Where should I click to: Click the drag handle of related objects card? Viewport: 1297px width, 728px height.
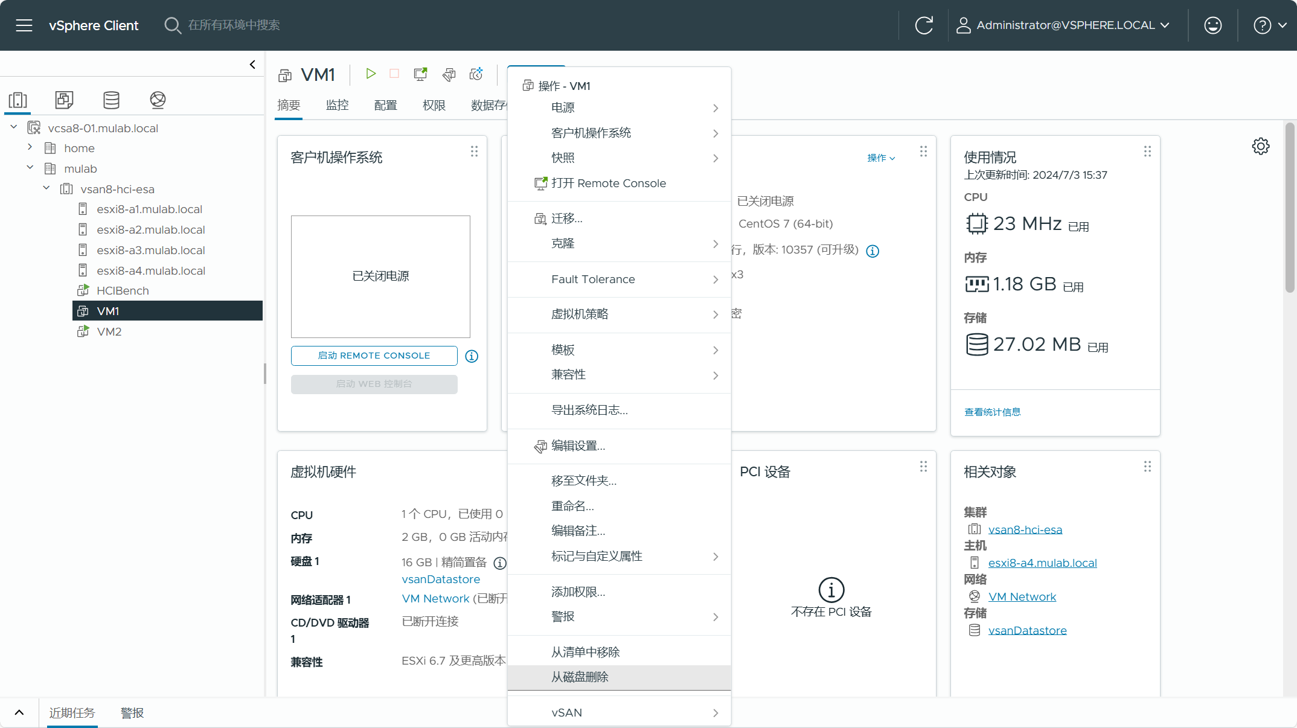pyautogui.click(x=1147, y=467)
